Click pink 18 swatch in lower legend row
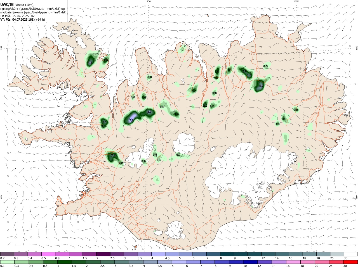Screen dimensions: 358x268 tap(308, 262)
